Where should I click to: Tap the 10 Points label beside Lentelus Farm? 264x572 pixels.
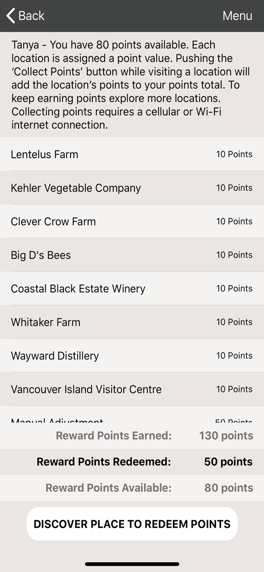click(x=234, y=154)
